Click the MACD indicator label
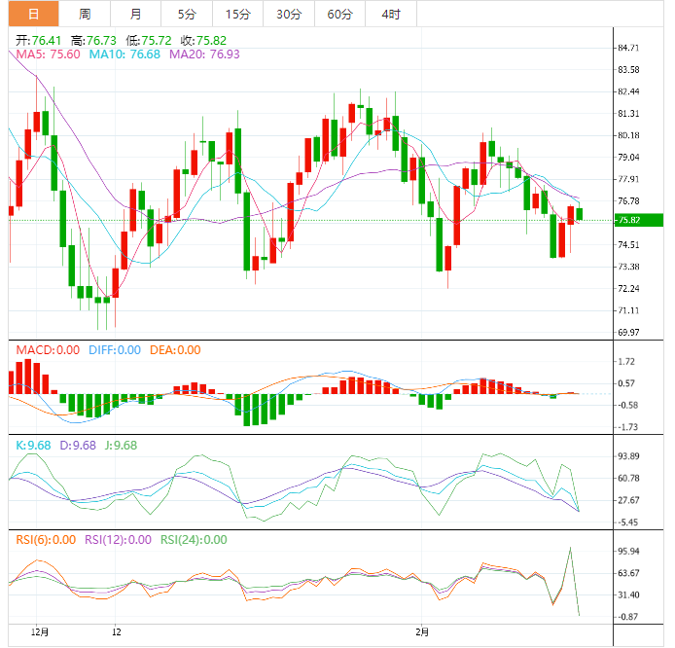Screen dimensions: 675x648 (x=44, y=350)
